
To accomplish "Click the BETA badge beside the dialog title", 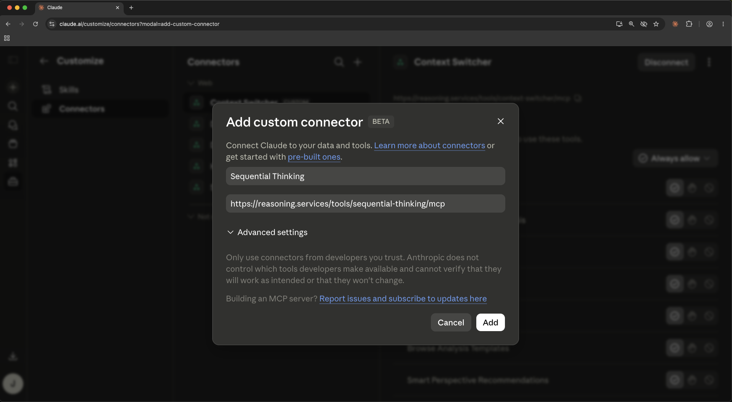I will click(x=381, y=122).
